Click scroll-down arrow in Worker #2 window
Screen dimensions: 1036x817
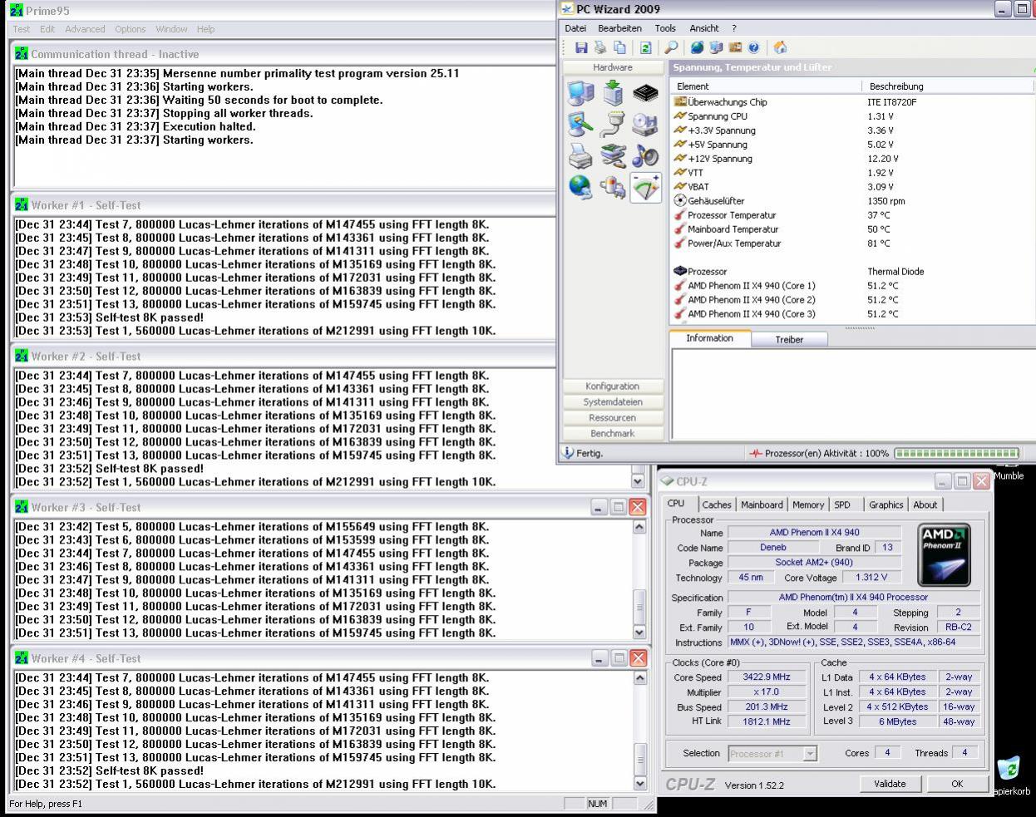click(x=639, y=480)
